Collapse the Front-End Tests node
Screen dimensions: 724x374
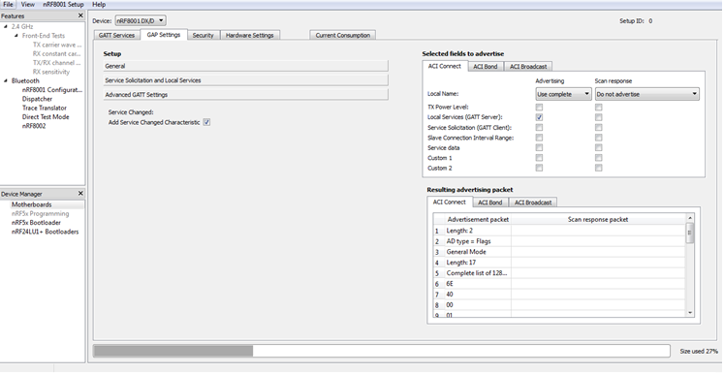point(16,36)
